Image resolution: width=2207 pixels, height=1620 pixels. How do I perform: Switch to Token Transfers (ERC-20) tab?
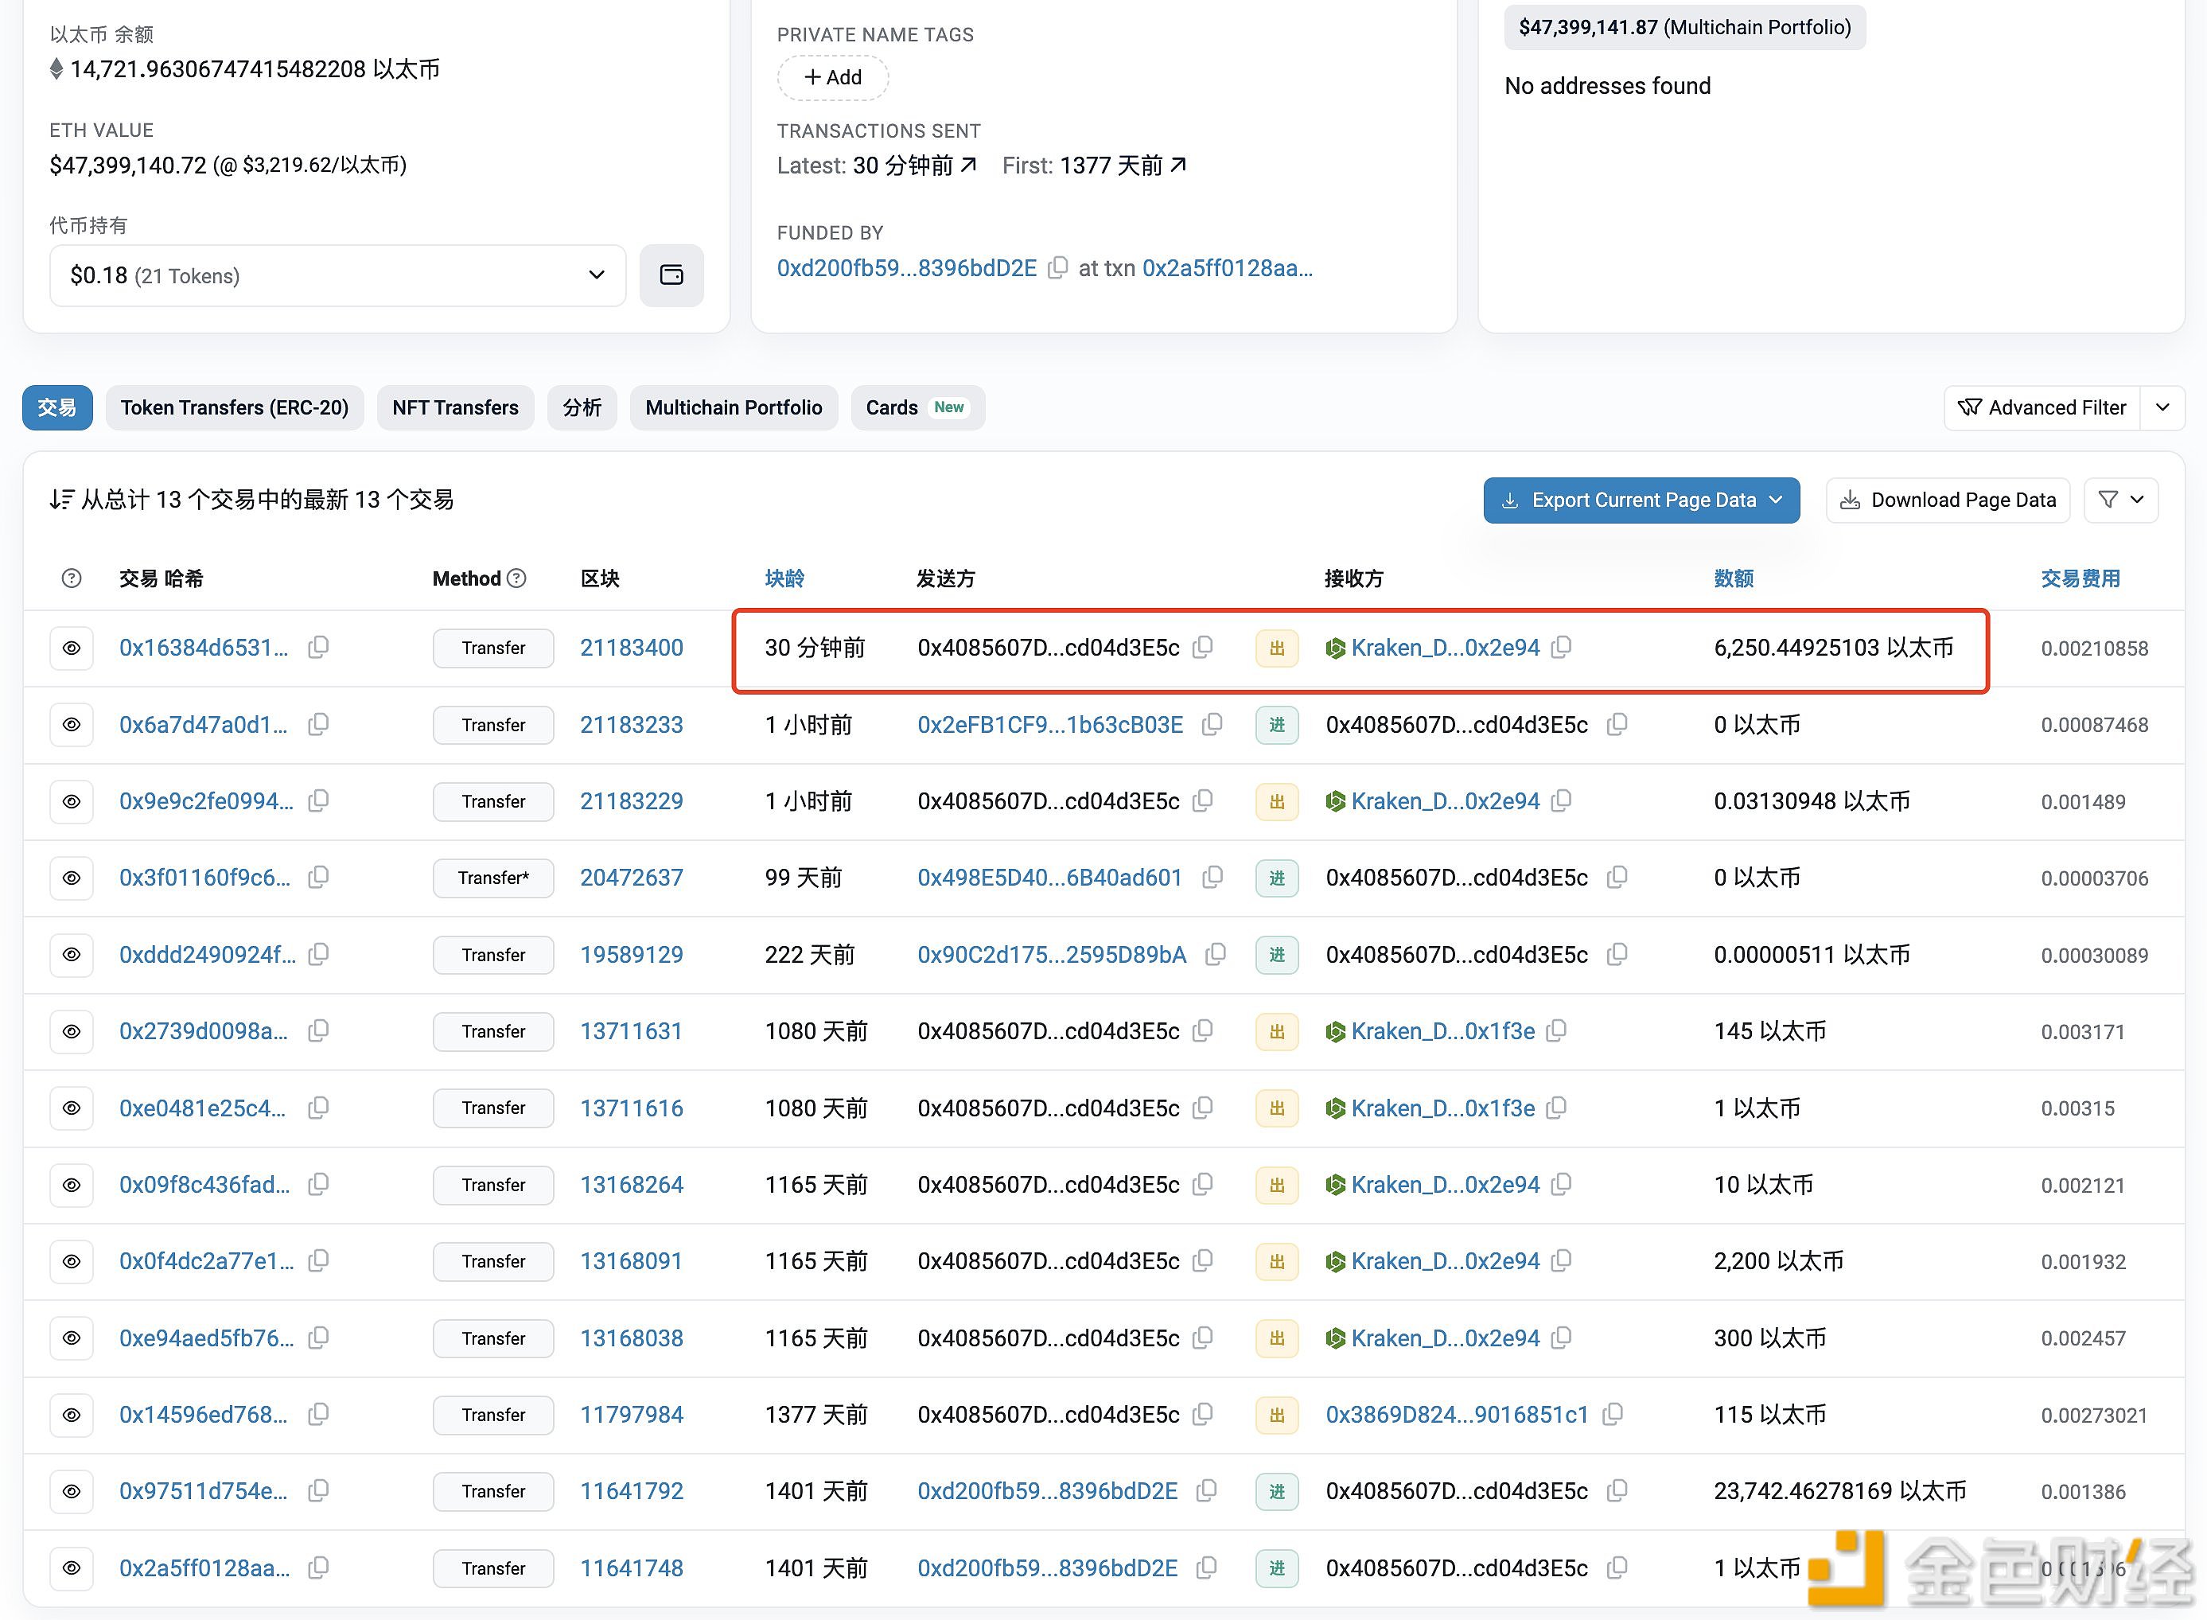coord(235,408)
